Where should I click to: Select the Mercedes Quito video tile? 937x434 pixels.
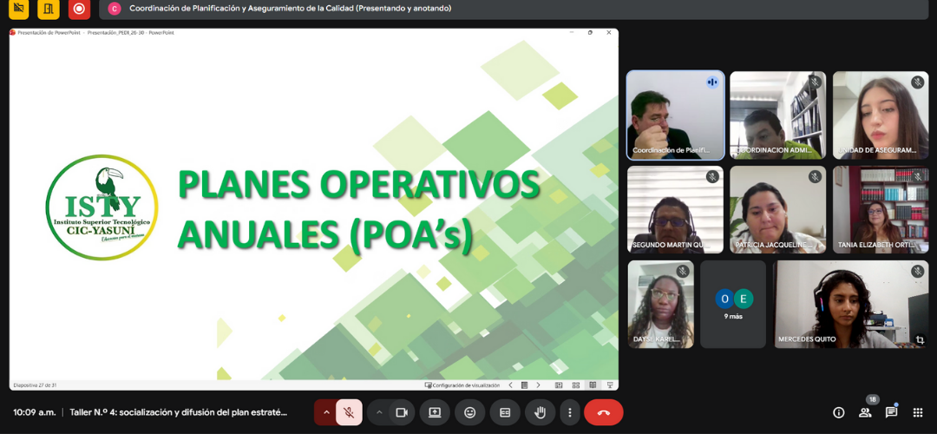pos(851,304)
